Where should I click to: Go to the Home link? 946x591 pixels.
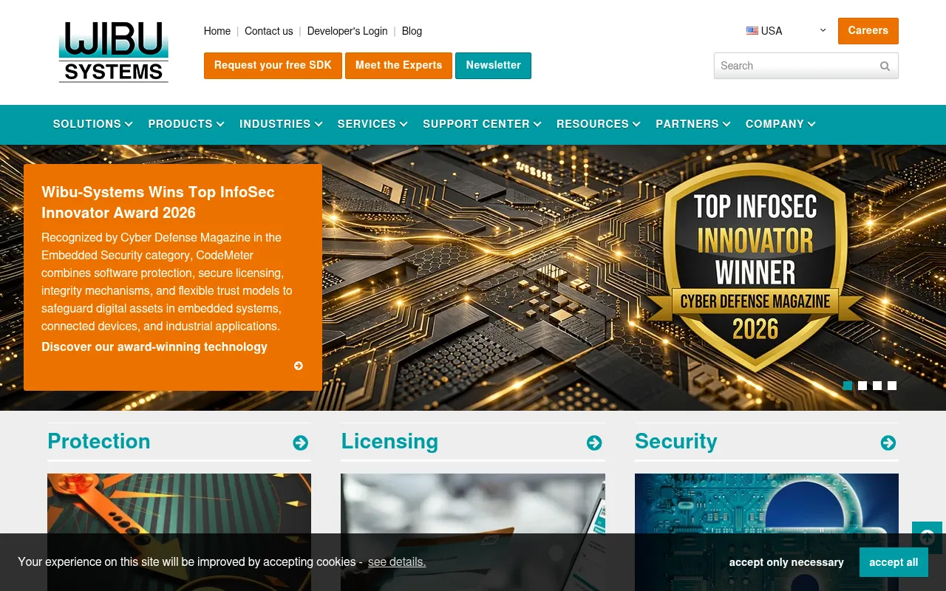click(217, 31)
